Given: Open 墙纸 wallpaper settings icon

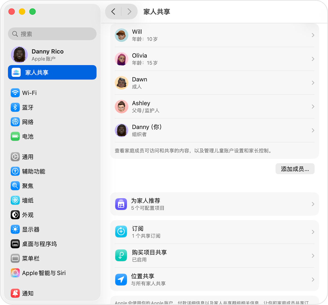Looking at the screenshot, I should [x=15, y=200].
